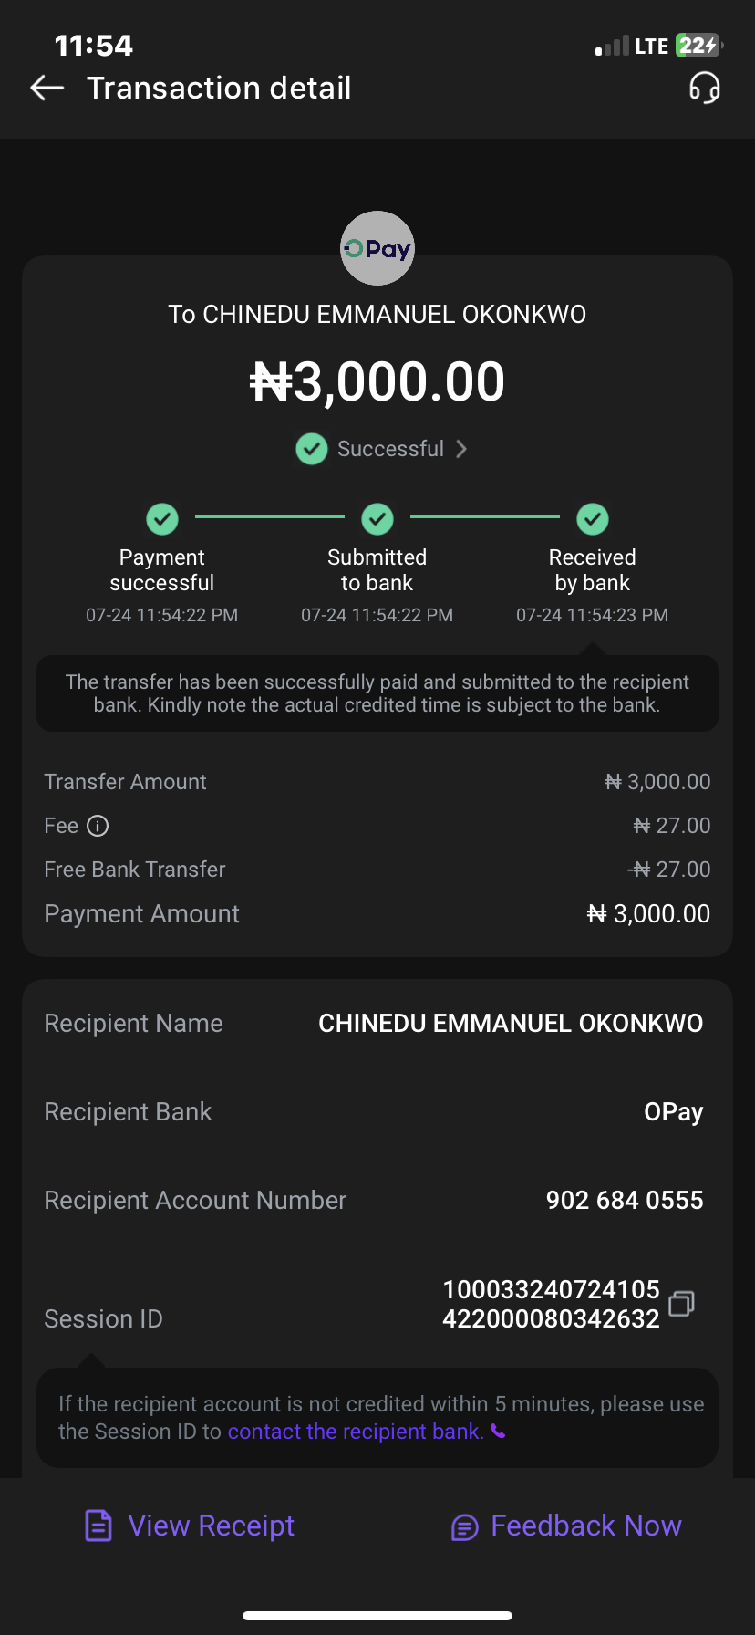This screenshot has height=1635, width=755.
Task: Tap the Payment successful checkmark
Action: (162, 519)
